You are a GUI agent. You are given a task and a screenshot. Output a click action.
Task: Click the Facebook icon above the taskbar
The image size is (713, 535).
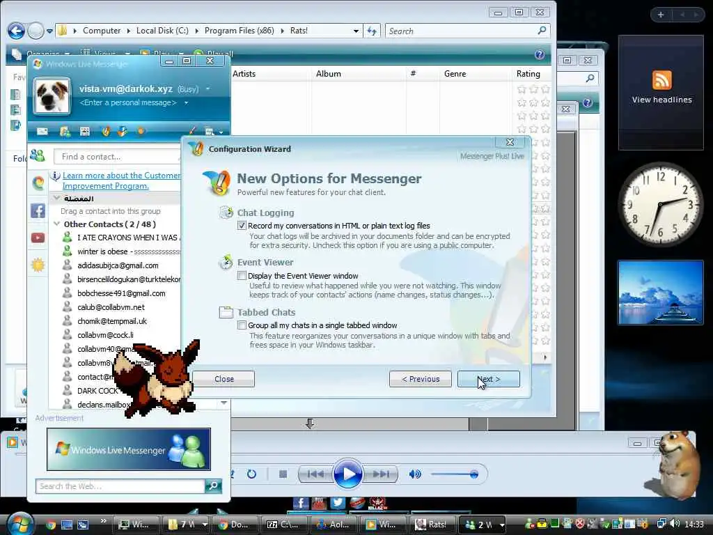[x=300, y=503]
